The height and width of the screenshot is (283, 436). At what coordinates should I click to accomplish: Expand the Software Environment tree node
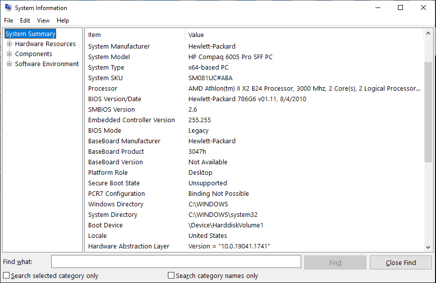tap(9, 64)
